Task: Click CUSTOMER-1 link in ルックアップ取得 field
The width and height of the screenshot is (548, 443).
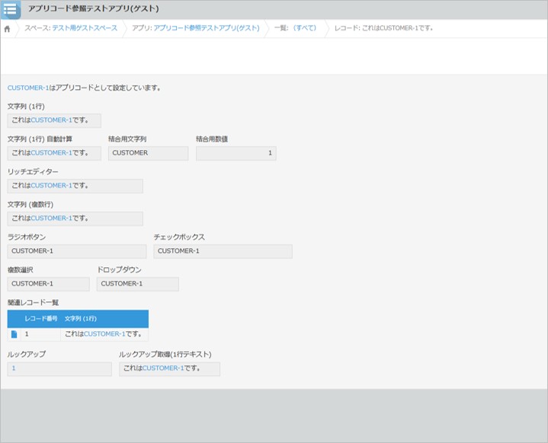Action: 163,368
